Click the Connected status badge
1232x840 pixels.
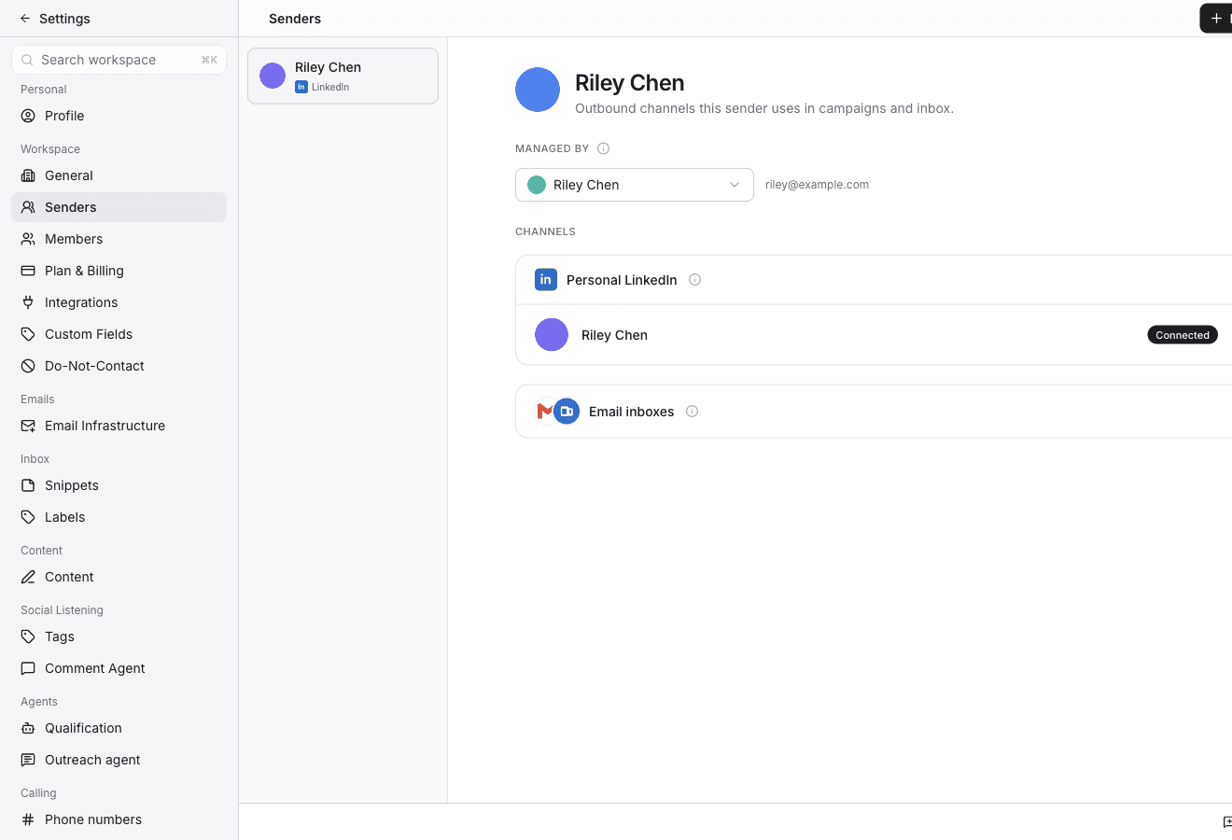[1183, 335]
